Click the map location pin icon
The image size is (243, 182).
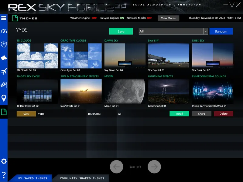[4, 98]
